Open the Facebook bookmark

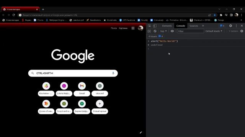127,20
